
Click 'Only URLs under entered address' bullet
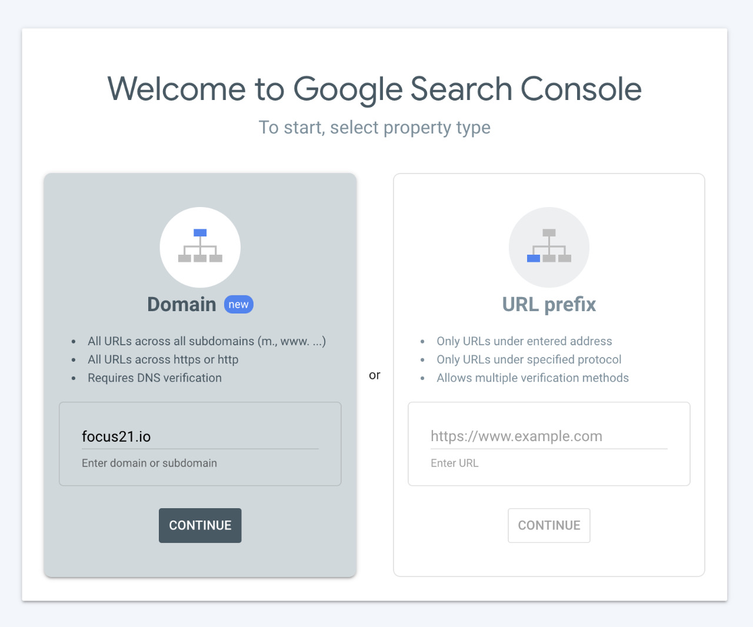coord(524,342)
